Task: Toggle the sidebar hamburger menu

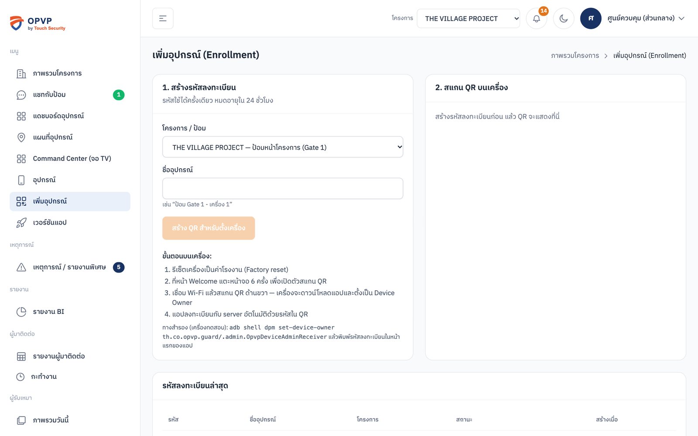Action: pos(163,18)
